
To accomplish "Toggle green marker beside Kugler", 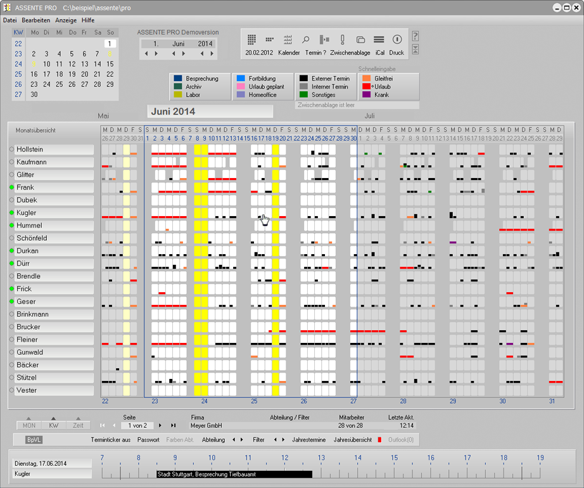I will 11,213.
